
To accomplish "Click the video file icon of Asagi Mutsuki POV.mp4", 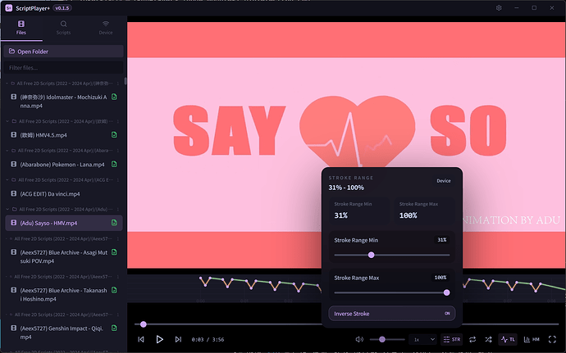I will tap(14, 252).
